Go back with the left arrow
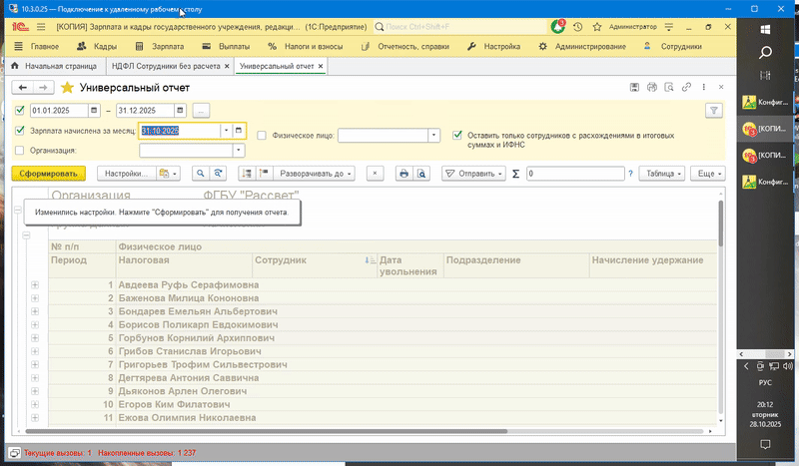This screenshot has height=466, width=799. click(x=22, y=88)
